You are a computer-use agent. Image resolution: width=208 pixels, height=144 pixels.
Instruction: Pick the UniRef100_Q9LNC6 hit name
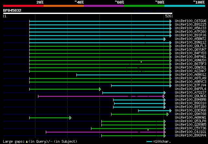point(190,96)
